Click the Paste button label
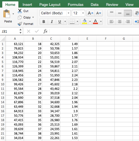139x141 pixels. coord(8,21)
